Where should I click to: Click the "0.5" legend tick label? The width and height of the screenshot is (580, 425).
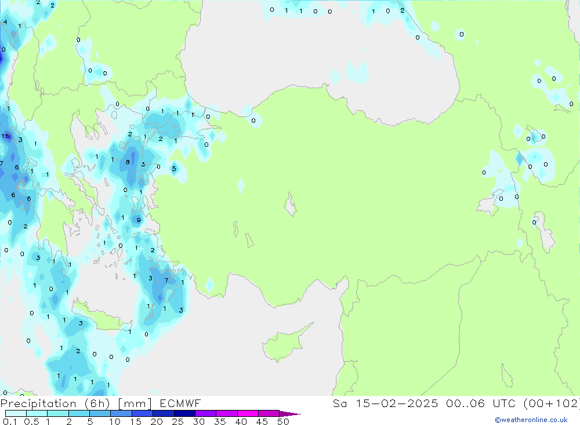point(32,422)
